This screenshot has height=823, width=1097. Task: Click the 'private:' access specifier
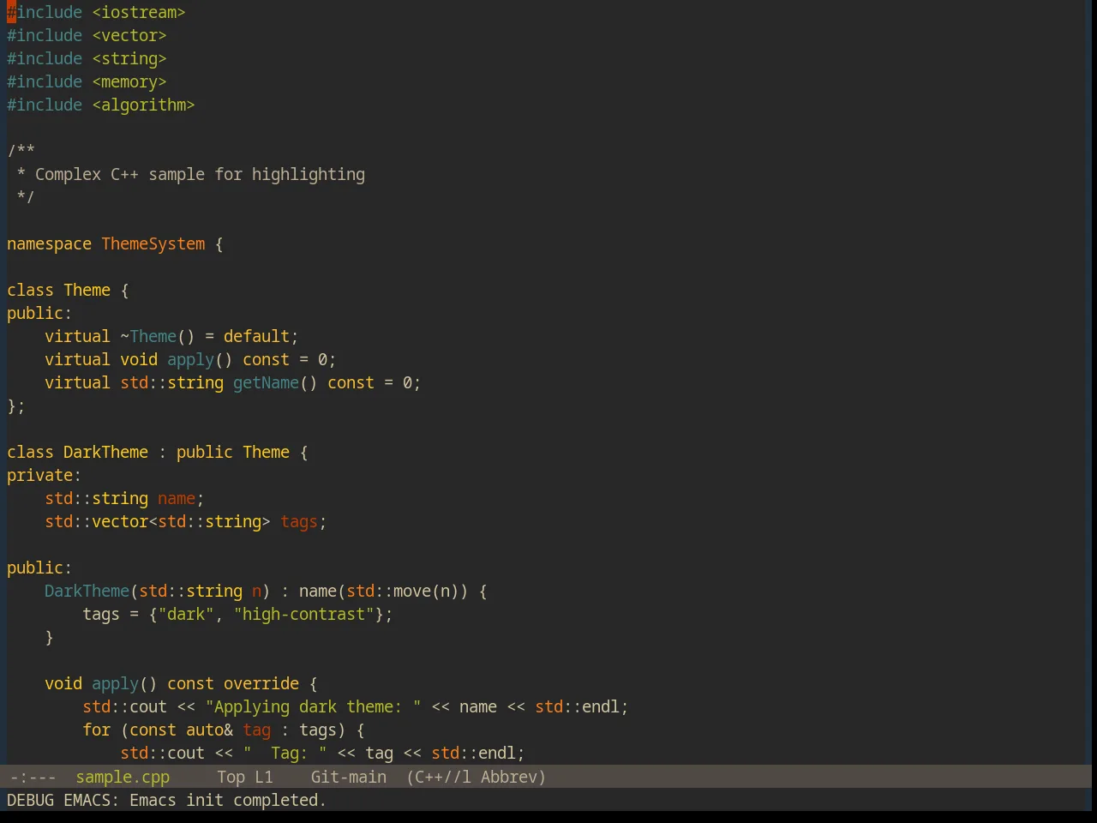pyautogui.click(x=44, y=476)
